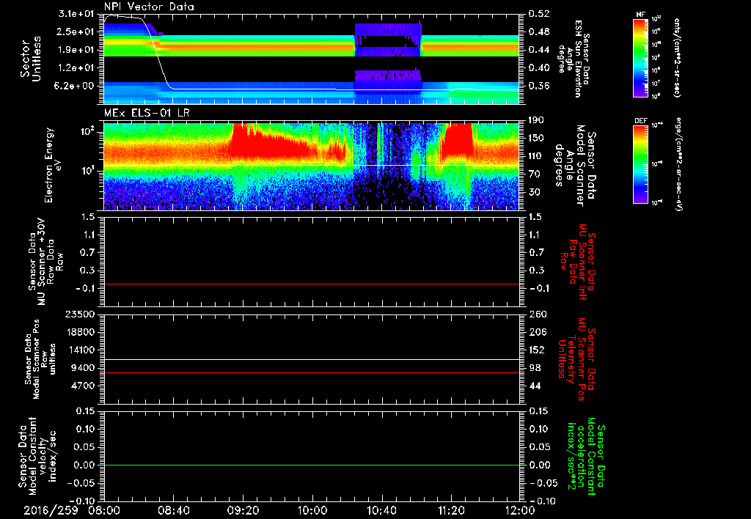Click the DEF colorbar units label

pyautogui.click(x=678, y=164)
